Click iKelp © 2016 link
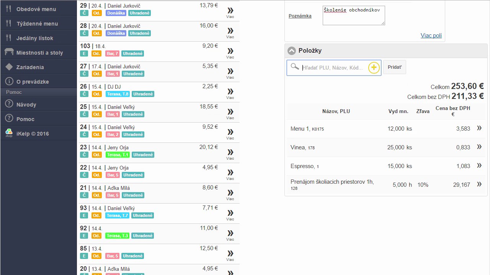The height and width of the screenshot is (275, 490). [33, 134]
